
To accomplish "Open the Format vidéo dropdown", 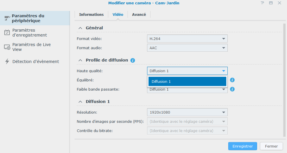I will pos(187,39).
